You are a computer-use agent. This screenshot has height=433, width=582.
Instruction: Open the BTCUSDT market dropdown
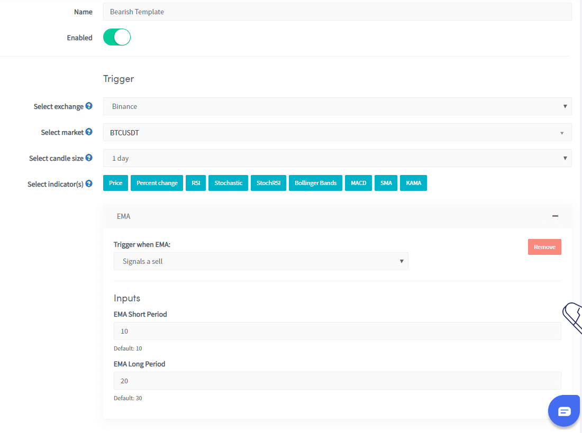(337, 133)
